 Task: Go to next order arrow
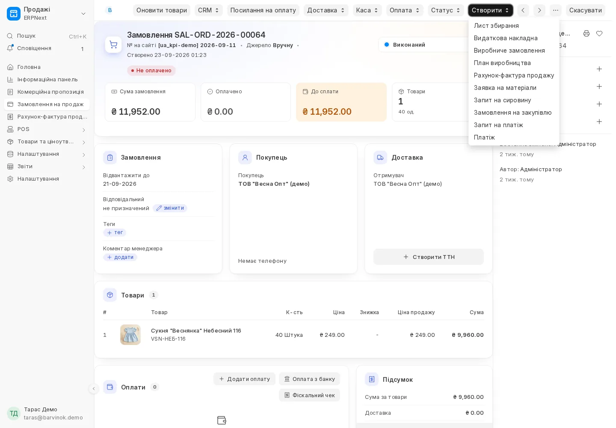[x=539, y=10]
